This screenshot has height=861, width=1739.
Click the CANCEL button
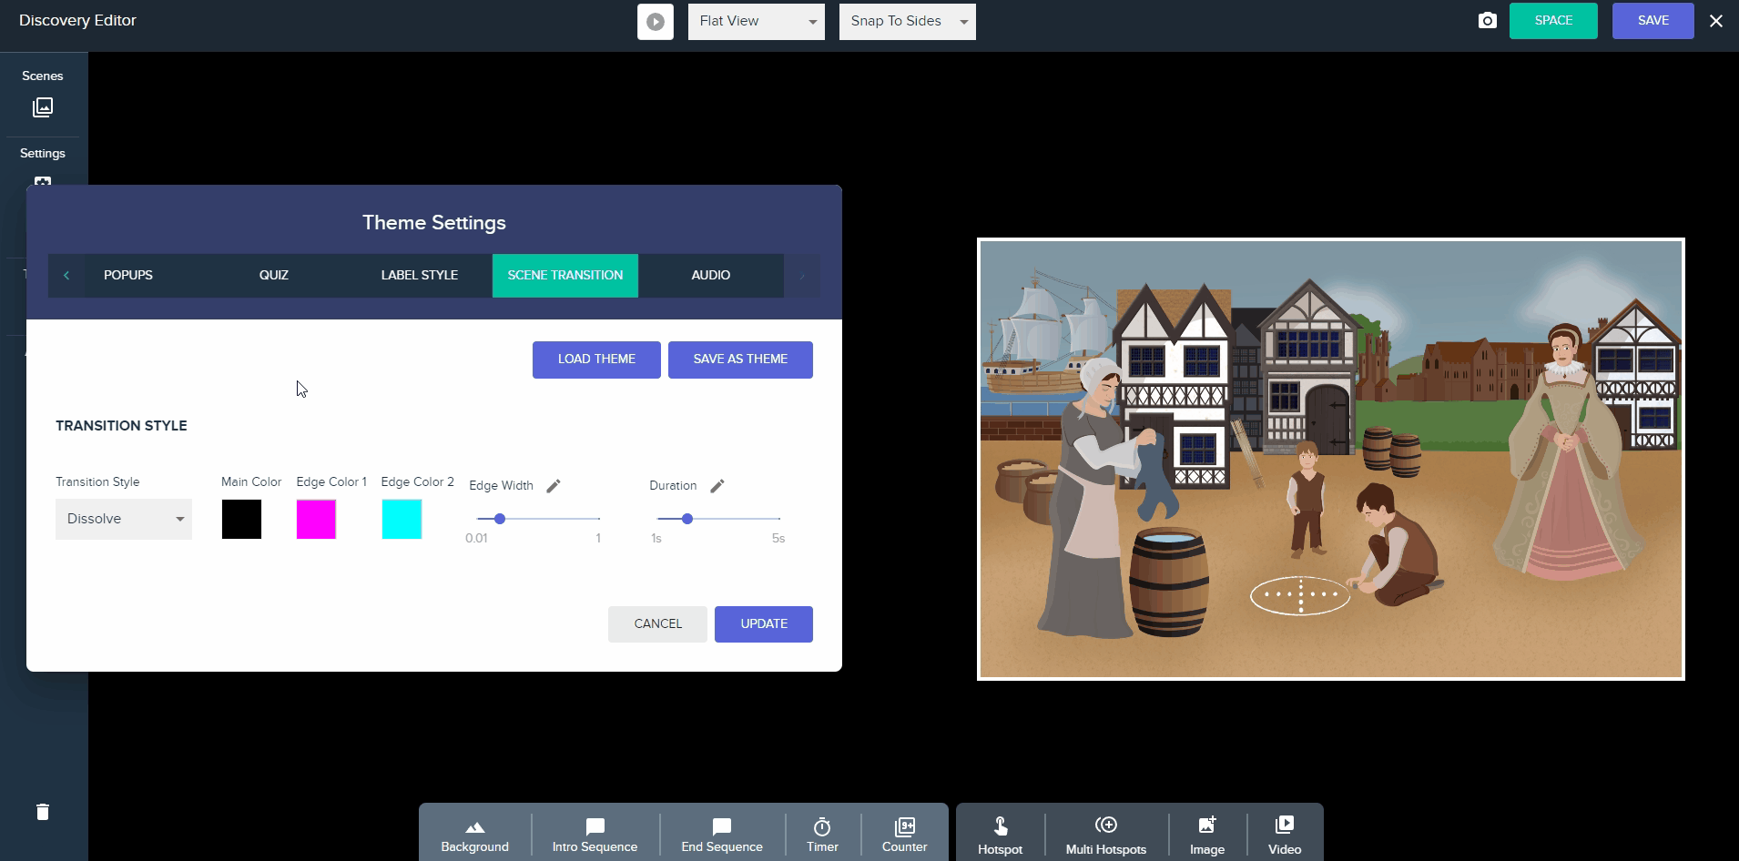pos(657,624)
